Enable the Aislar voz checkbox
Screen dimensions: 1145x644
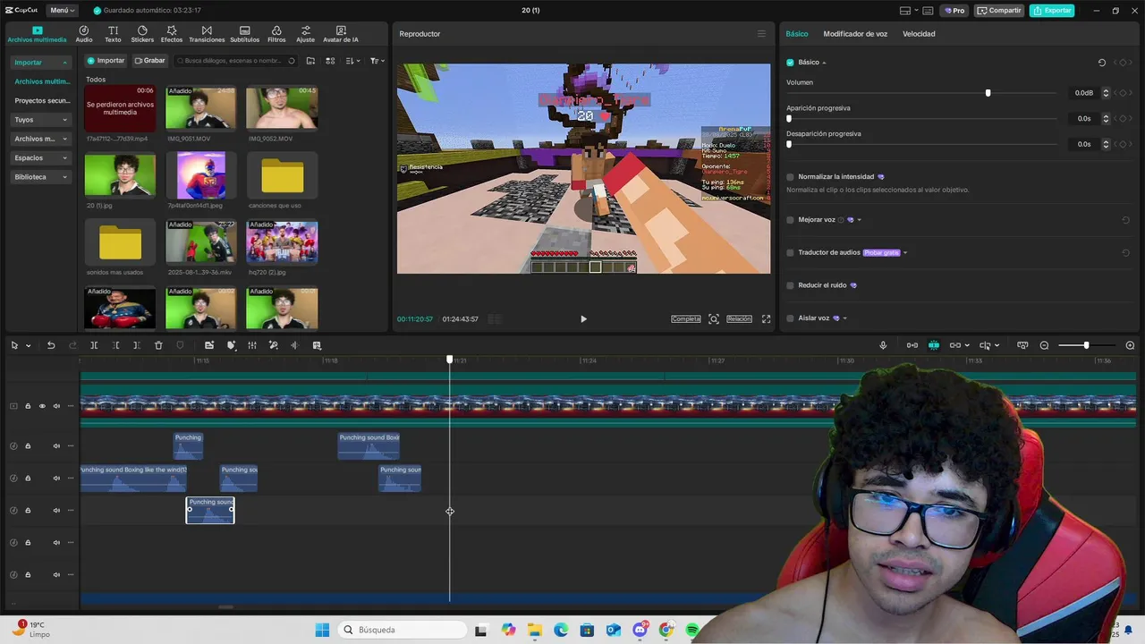pyautogui.click(x=790, y=318)
